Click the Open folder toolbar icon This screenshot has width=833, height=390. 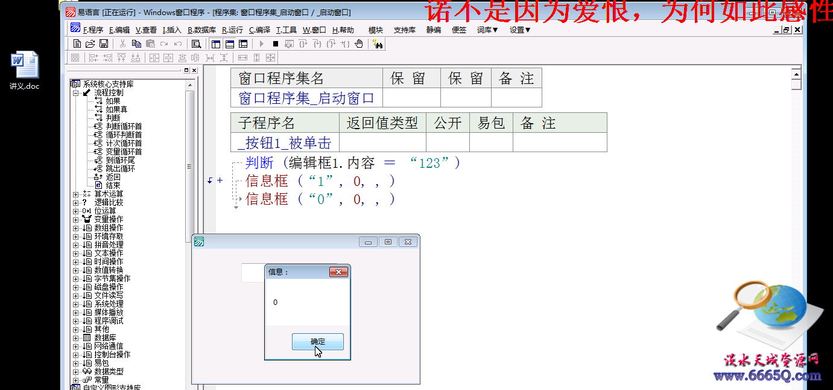pyautogui.click(x=90, y=43)
